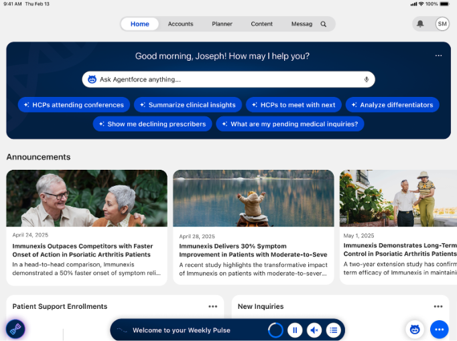Open New Inquiries card options menu
Screen dimensions: 457x341
[438, 306]
